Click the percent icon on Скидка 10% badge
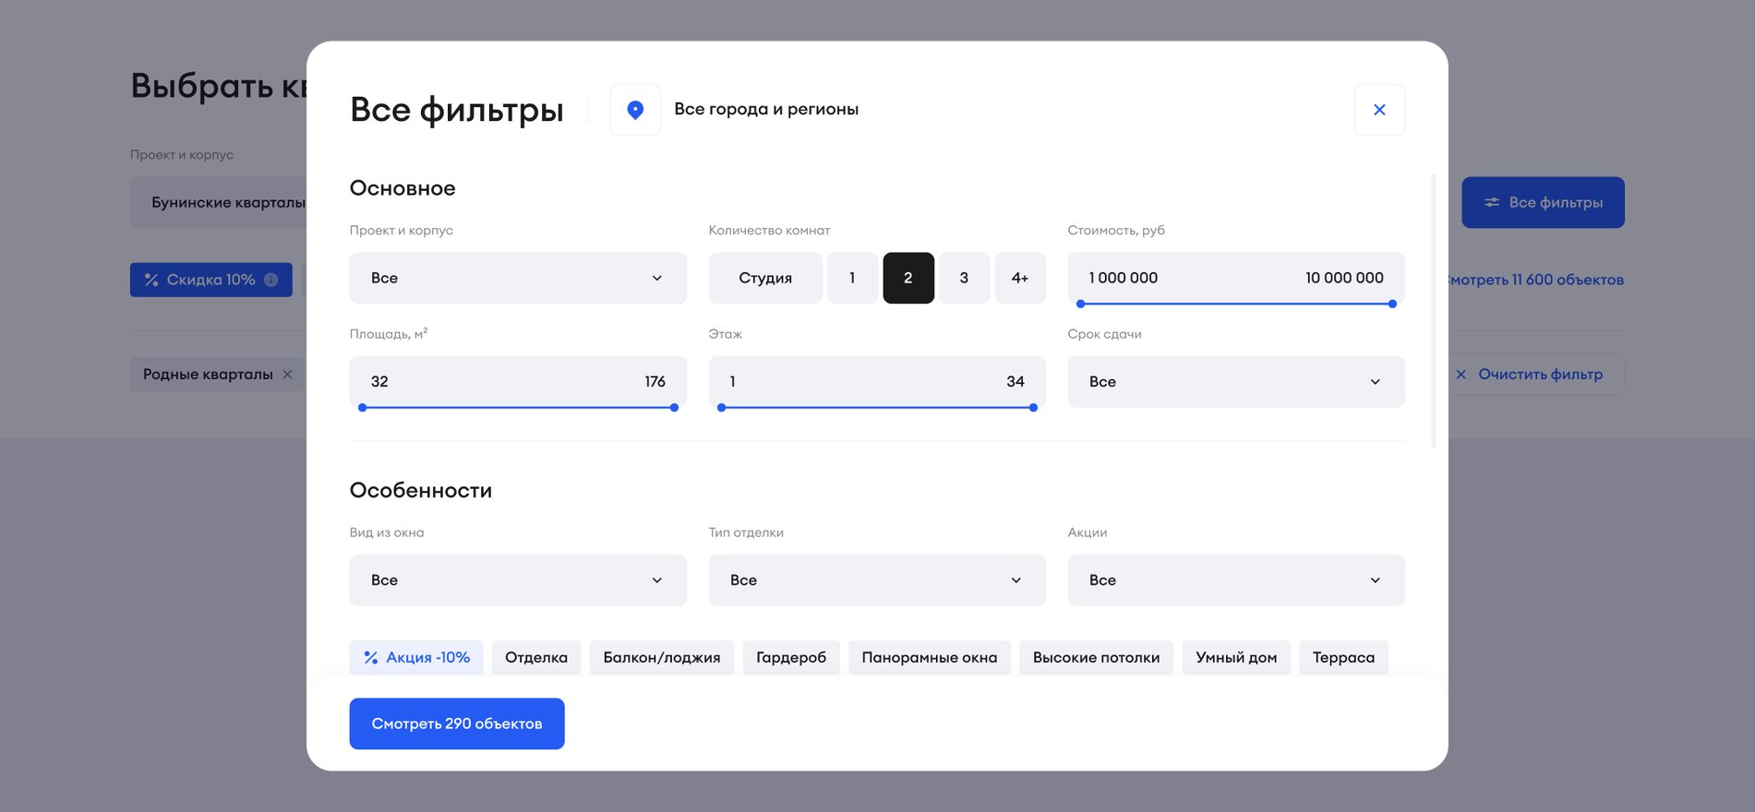The height and width of the screenshot is (812, 1755). 151,280
